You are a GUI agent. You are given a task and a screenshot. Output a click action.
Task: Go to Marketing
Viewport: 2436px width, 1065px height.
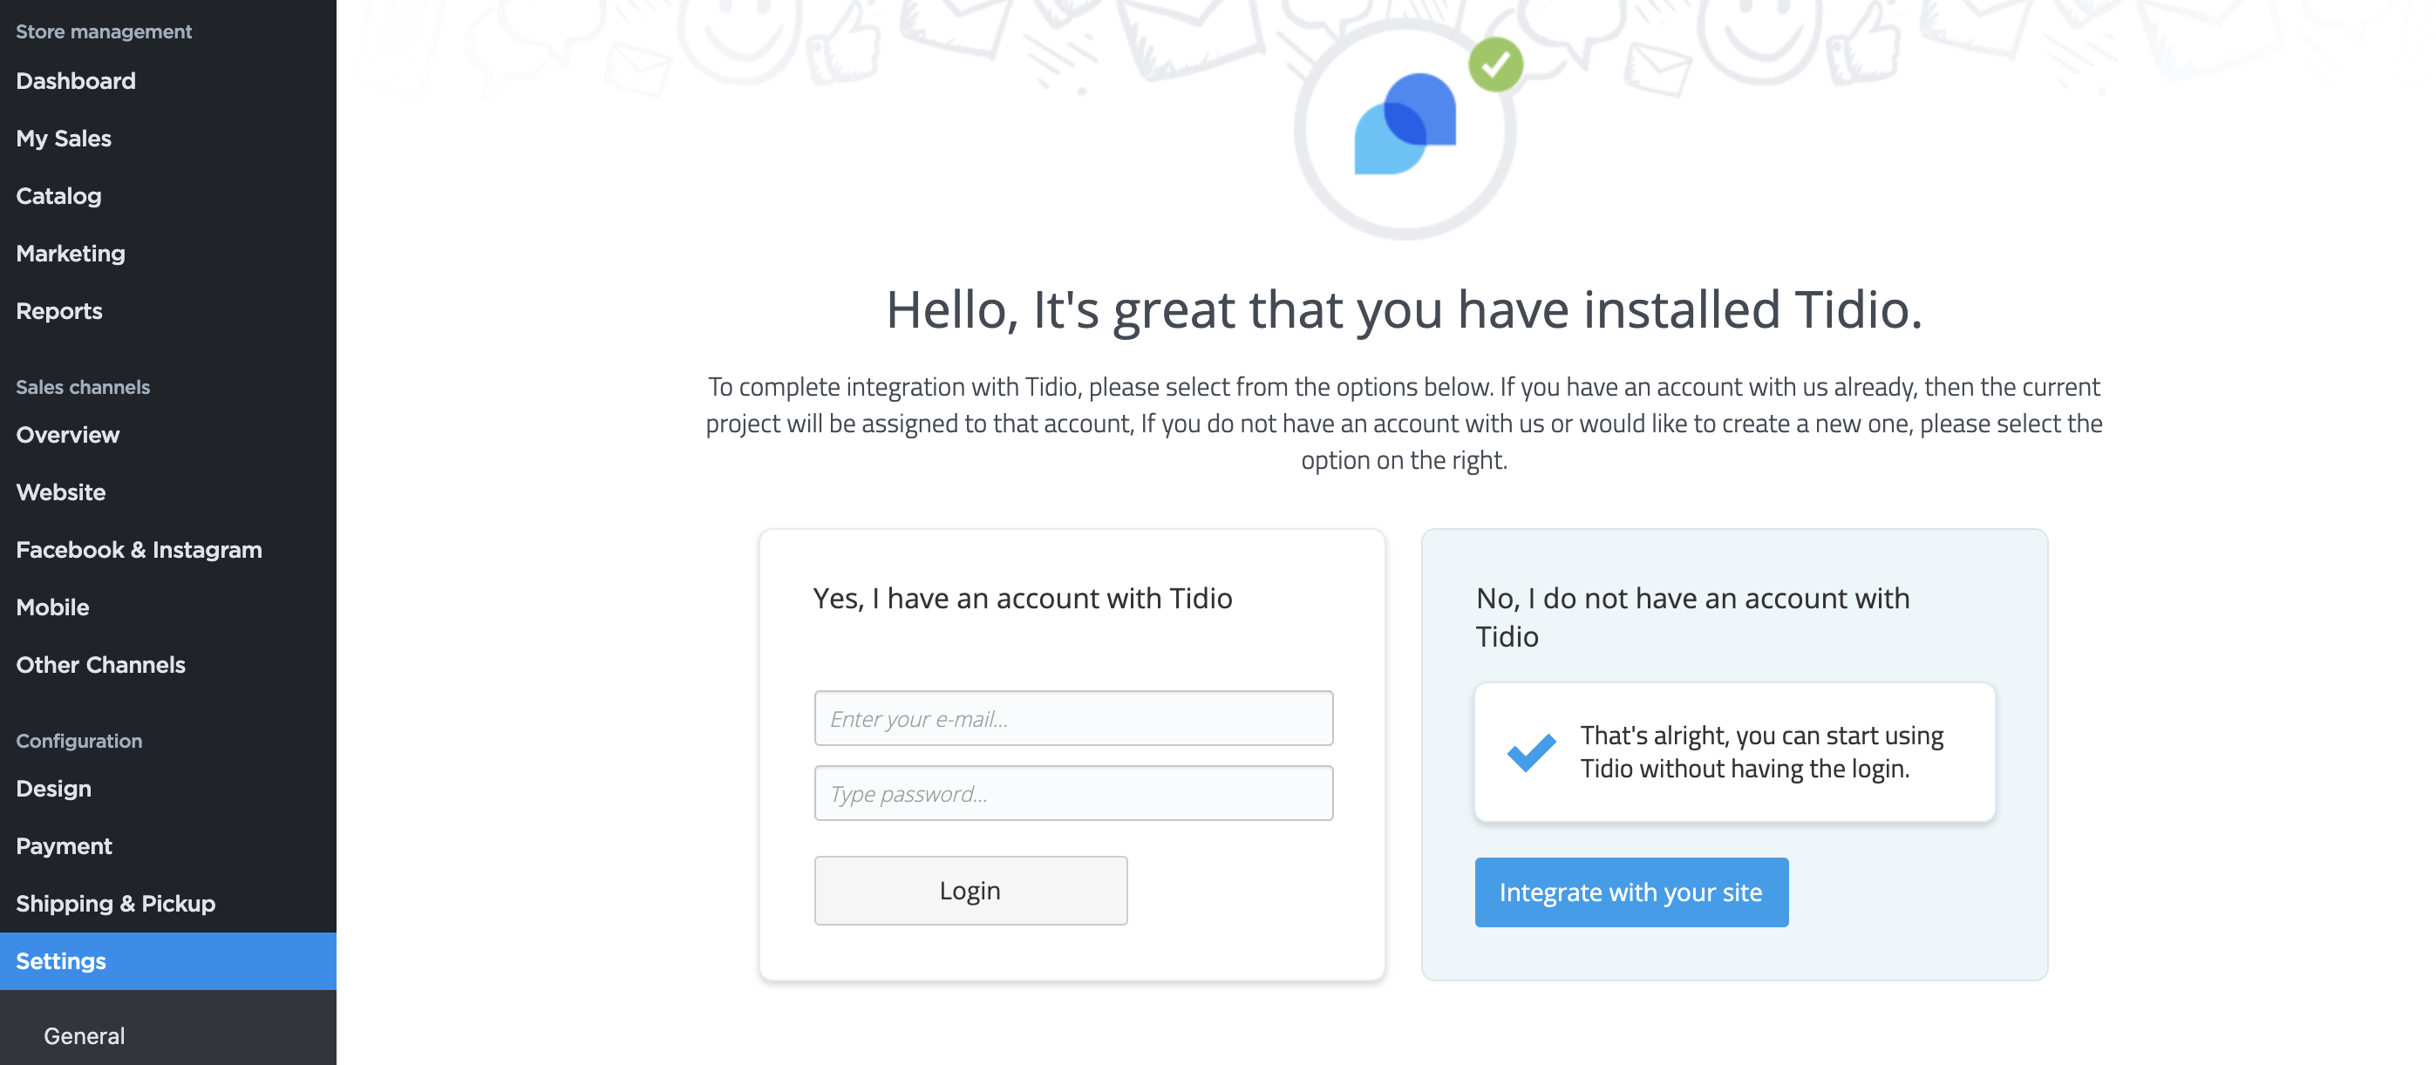(x=69, y=253)
